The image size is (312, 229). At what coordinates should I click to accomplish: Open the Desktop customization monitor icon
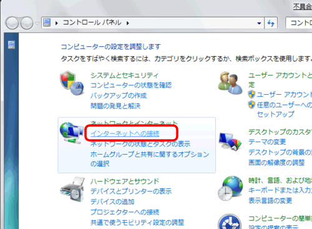click(x=230, y=141)
